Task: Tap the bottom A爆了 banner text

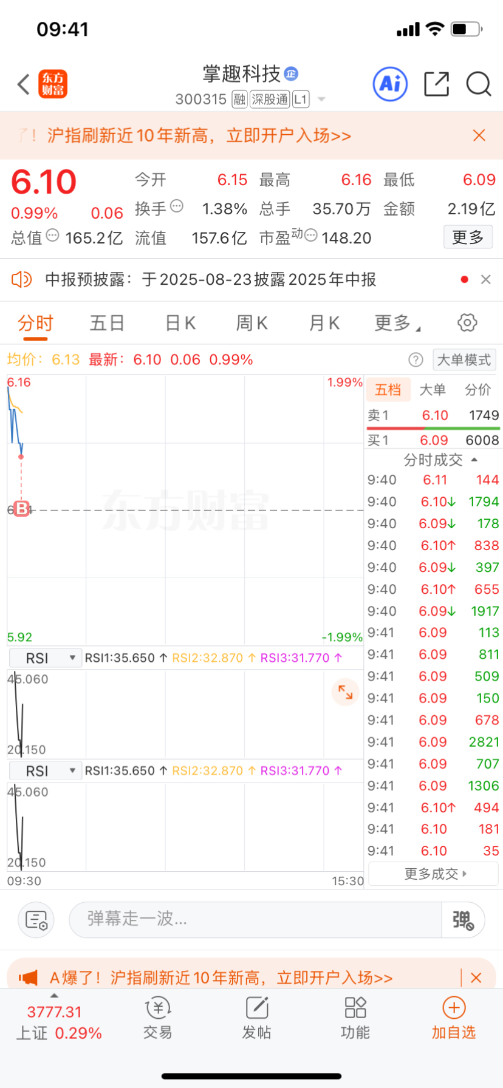Action: pyautogui.click(x=221, y=977)
